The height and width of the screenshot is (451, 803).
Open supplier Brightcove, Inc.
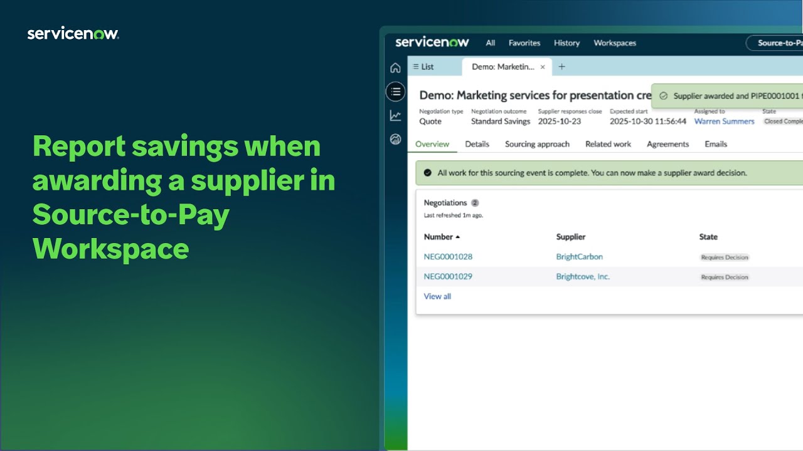[583, 276]
